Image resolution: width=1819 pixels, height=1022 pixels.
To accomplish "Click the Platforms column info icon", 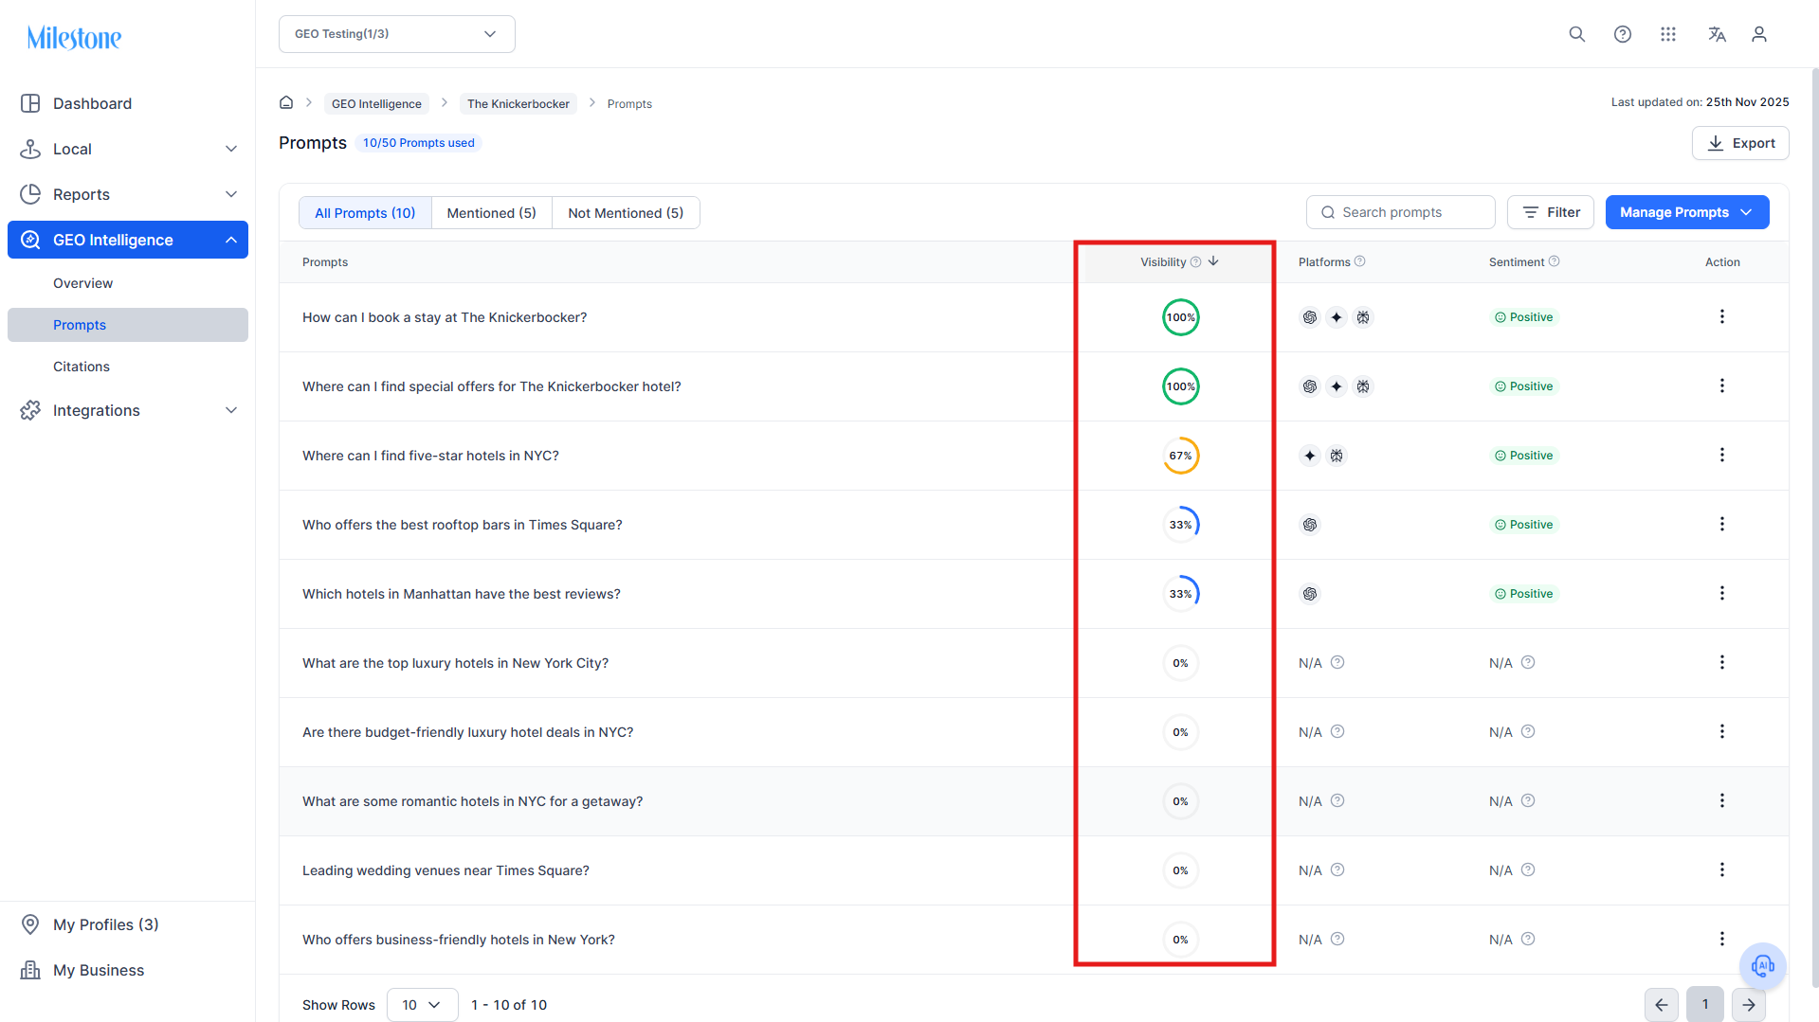I will (x=1360, y=261).
